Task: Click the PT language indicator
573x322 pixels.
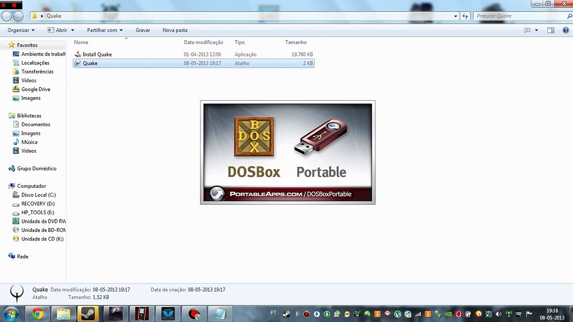Action: coord(274,313)
